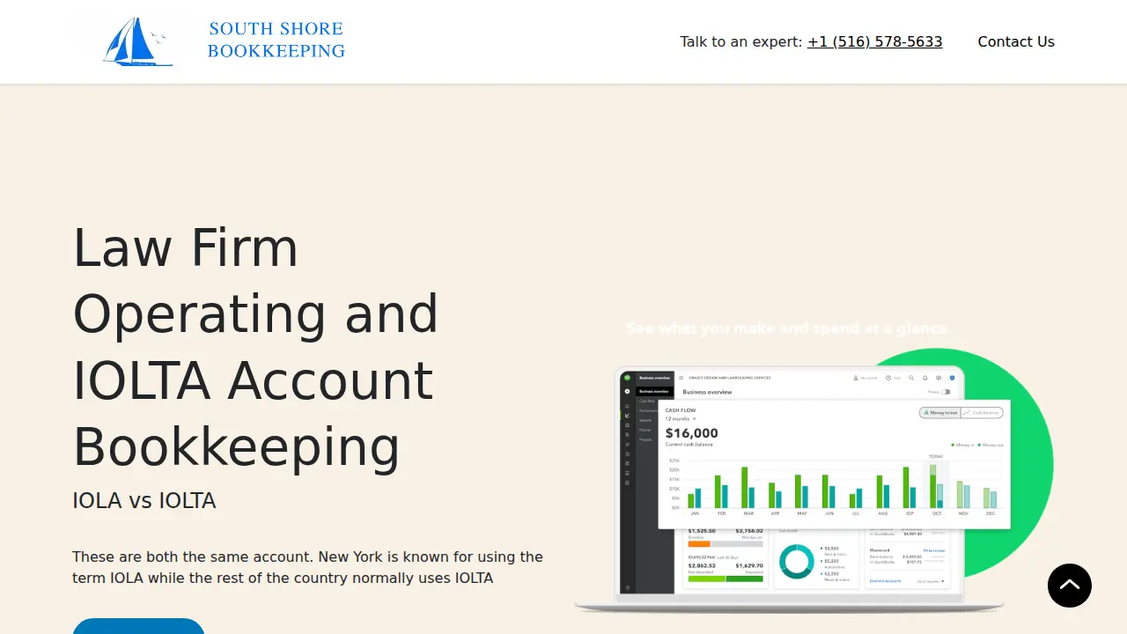Screen dimensions: 1127x634
Task: Open the Contact Us menu item
Action: [x=1016, y=41]
